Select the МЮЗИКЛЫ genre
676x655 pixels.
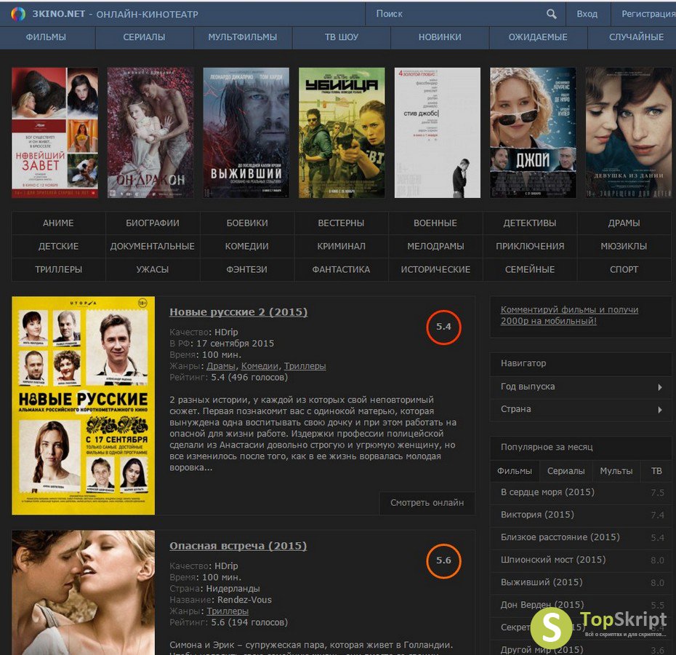(624, 247)
